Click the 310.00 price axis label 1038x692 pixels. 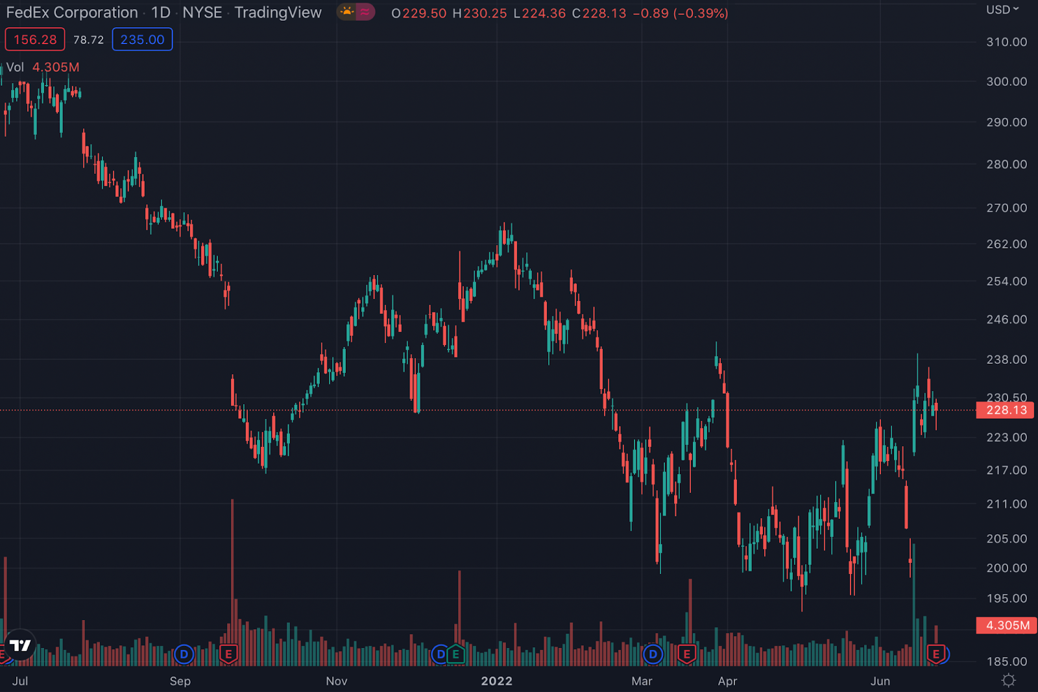(1007, 42)
